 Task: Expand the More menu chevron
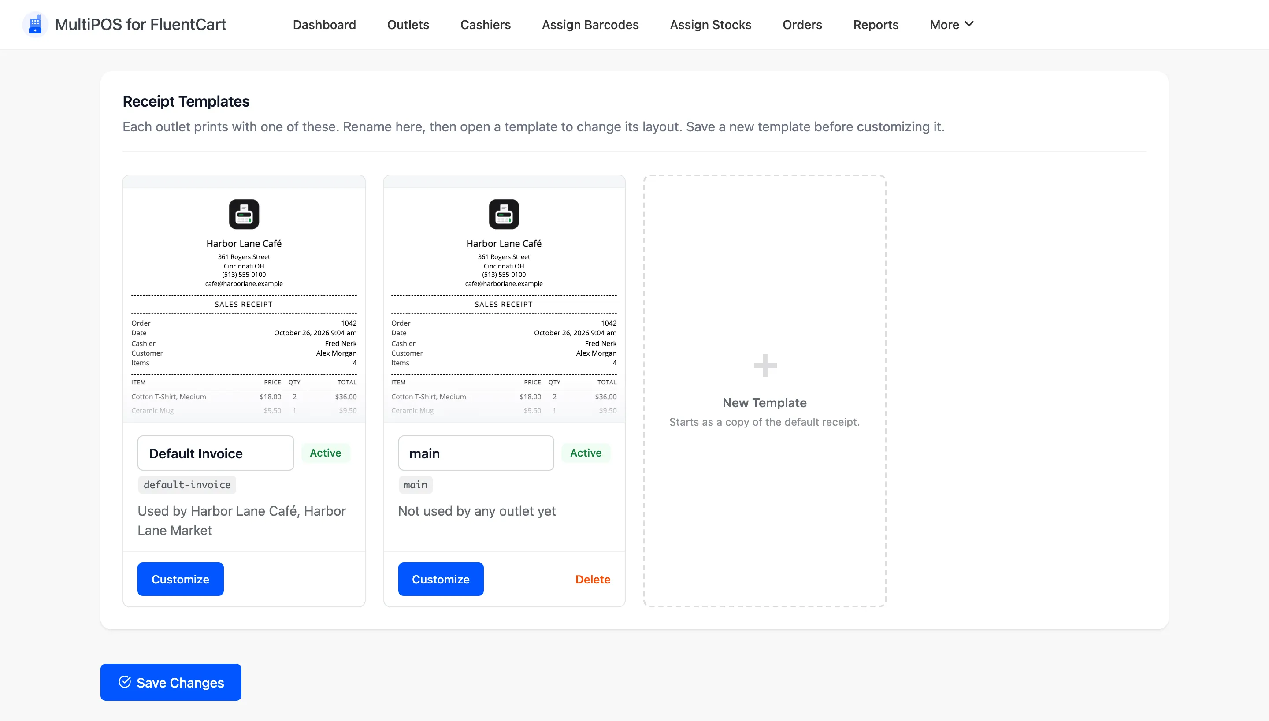pyautogui.click(x=969, y=24)
